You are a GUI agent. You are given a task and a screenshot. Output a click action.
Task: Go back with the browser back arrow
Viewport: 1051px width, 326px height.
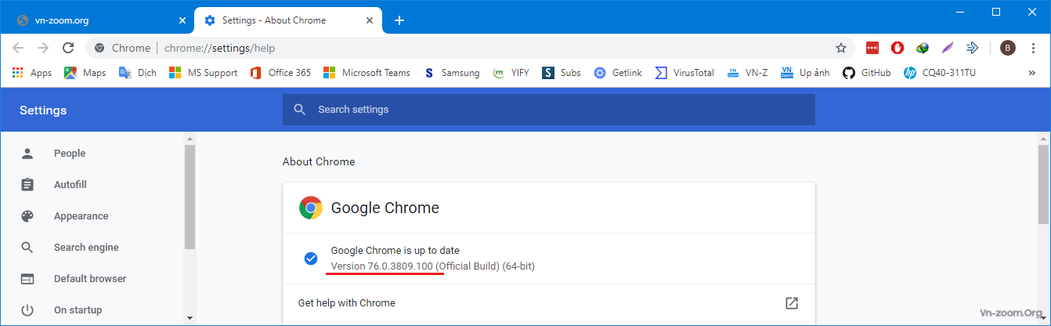click(x=18, y=48)
